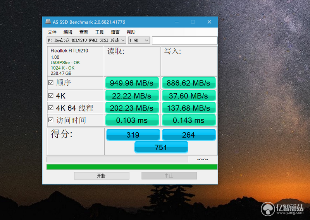Click the AS SSD Benchmark title bar icon

pyautogui.click(x=48, y=22)
